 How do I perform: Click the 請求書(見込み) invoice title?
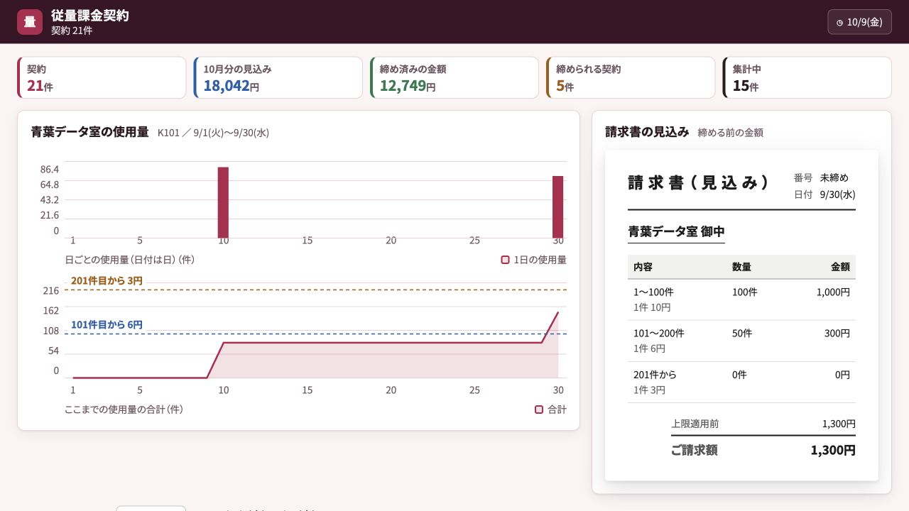pyautogui.click(x=698, y=182)
